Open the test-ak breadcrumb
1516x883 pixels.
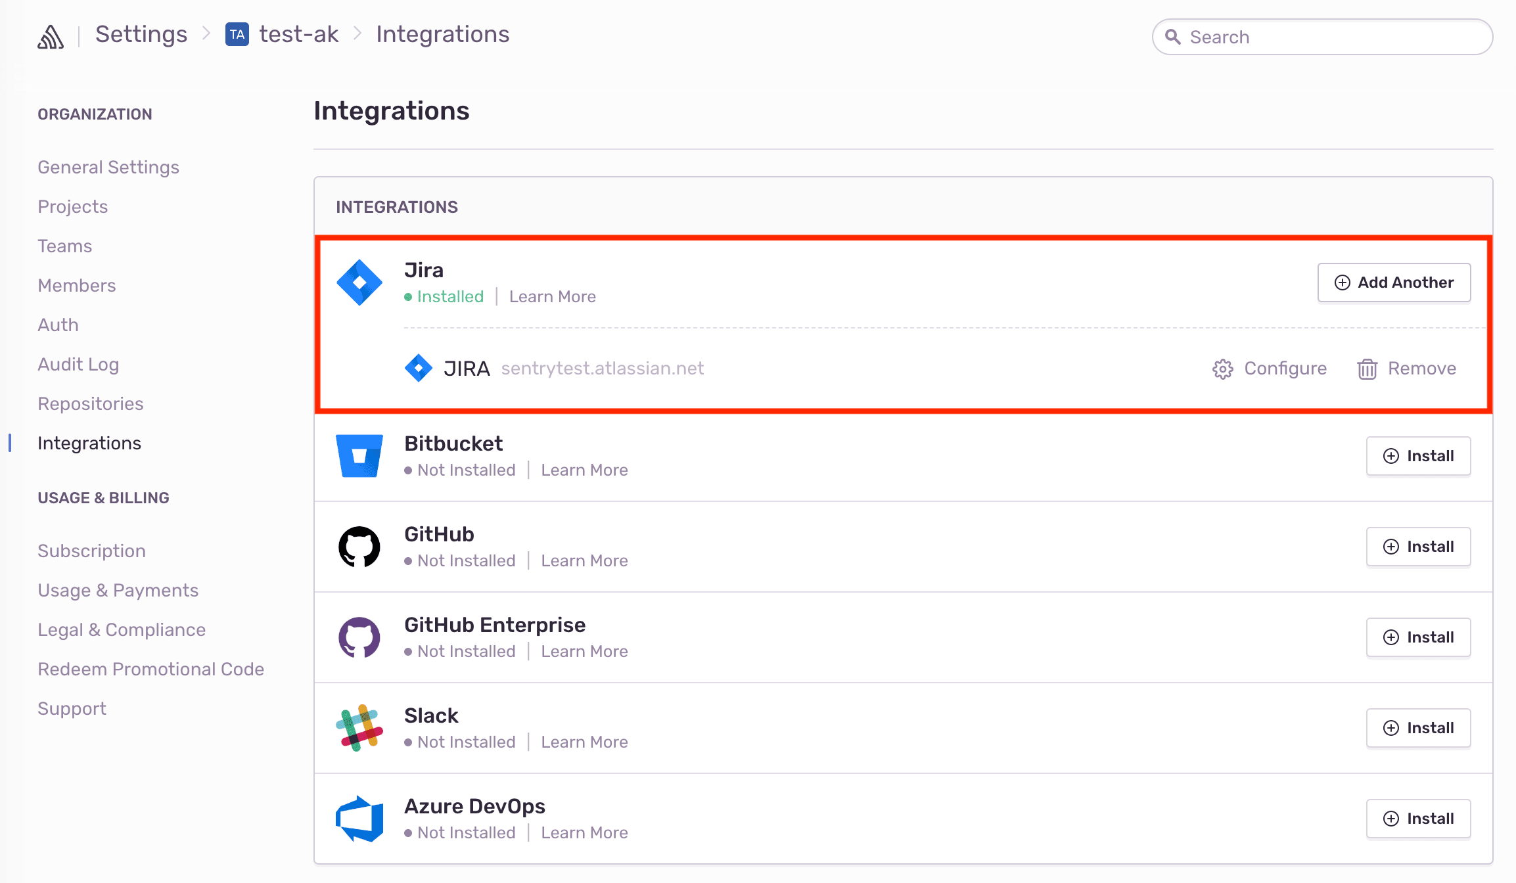(300, 34)
